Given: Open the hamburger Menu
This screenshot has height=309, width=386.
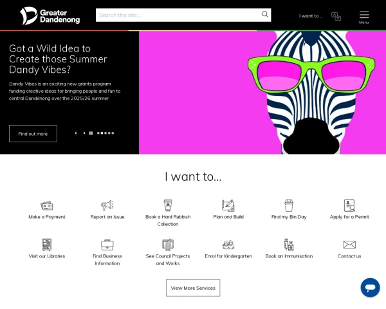Looking at the screenshot, I should [x=364, y=16].
